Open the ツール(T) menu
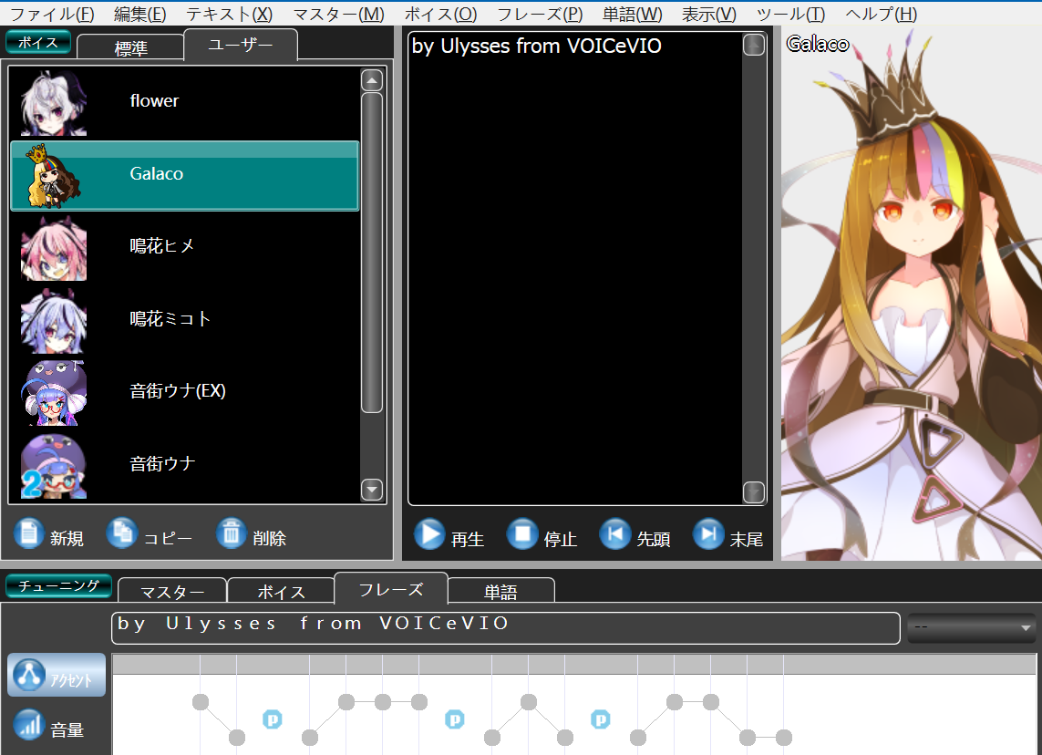Screen dimensions: 1042x755 pos(790,14)
